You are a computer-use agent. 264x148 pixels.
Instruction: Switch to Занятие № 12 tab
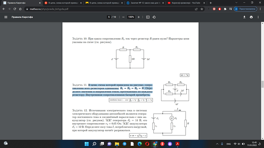click(145, 3)
